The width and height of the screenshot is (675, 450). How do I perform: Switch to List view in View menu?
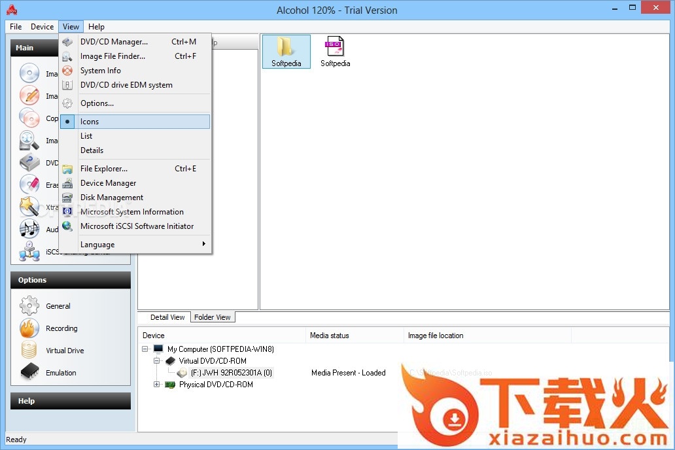(x=135, y=136)
